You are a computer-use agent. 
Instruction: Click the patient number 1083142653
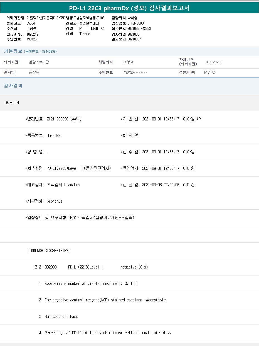(x=213, y=62)
